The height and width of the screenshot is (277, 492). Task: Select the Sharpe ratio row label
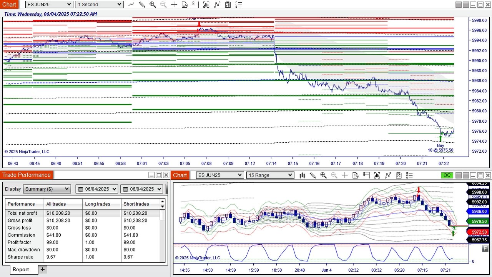click(x=20, y=257)
